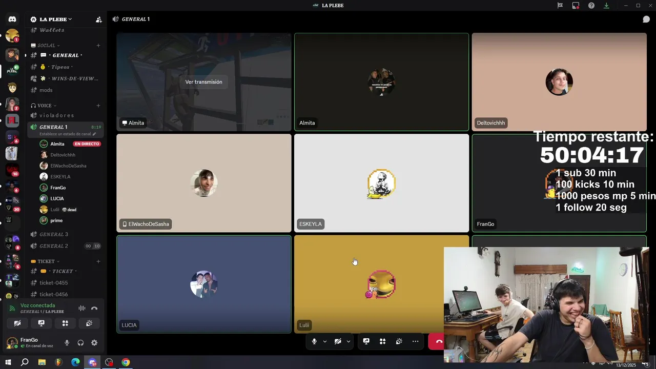Open activities icon in bottom call toolbar

coord(382,341)
